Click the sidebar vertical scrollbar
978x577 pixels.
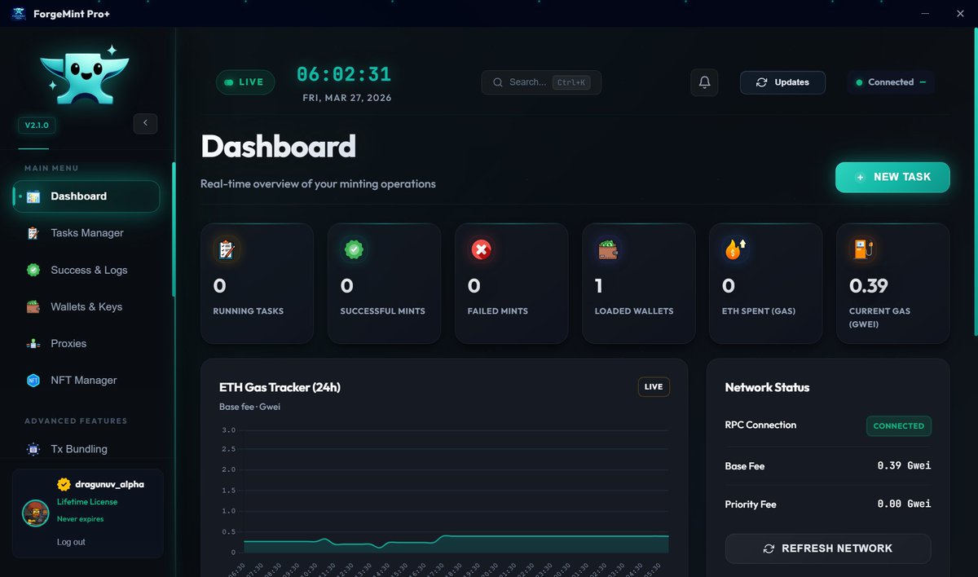point(174,231)
